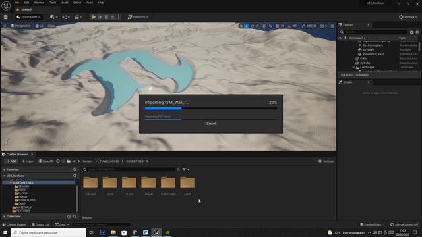Open the Outliner settings gear

click(417, 32)
